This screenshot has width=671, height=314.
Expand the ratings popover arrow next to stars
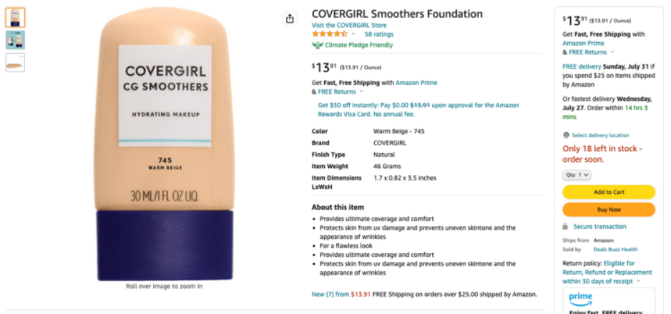point(353,34)
